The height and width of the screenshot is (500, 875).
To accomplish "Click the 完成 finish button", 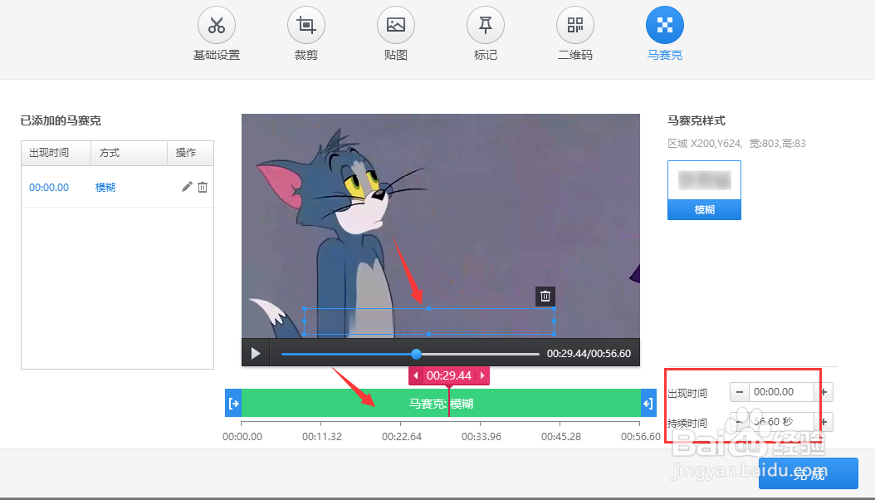I will [x=809, y=473].
